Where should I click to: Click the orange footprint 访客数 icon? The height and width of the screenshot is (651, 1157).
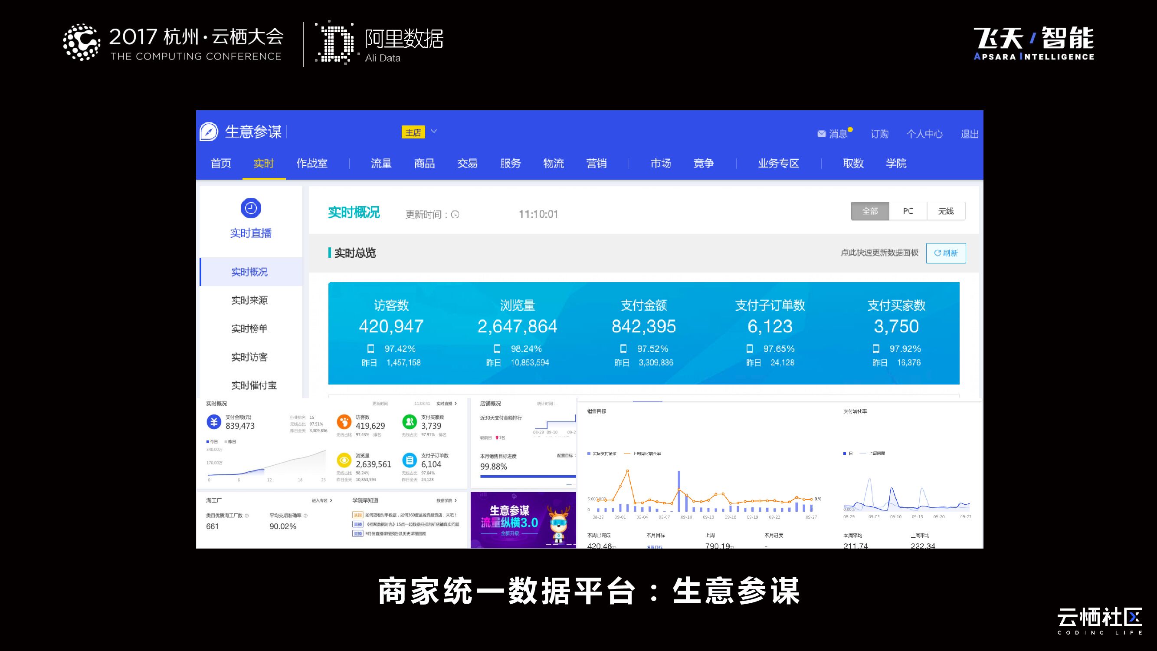tap(344, 422)
